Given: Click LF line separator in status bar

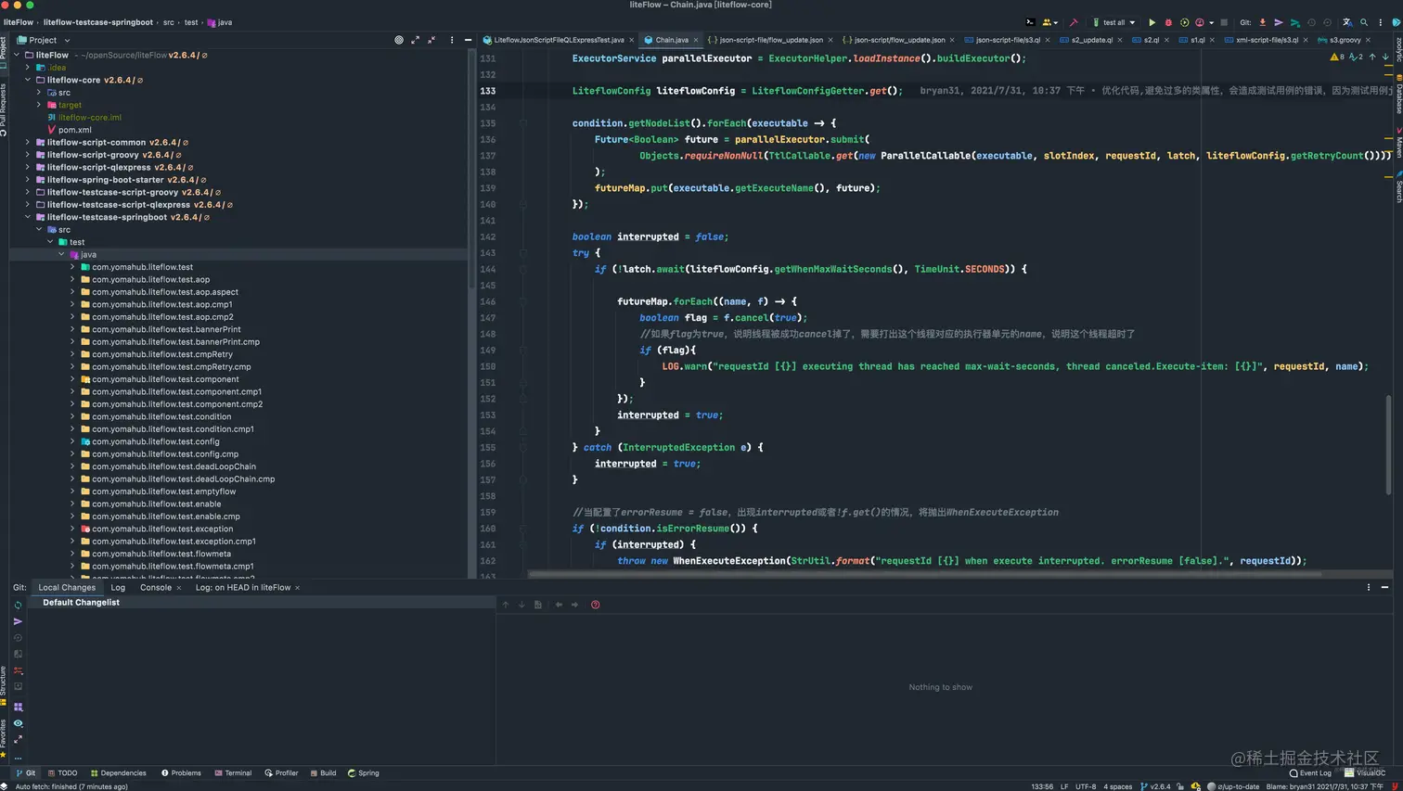Looking at the screenshot, I should click(x=1064, y=786).
